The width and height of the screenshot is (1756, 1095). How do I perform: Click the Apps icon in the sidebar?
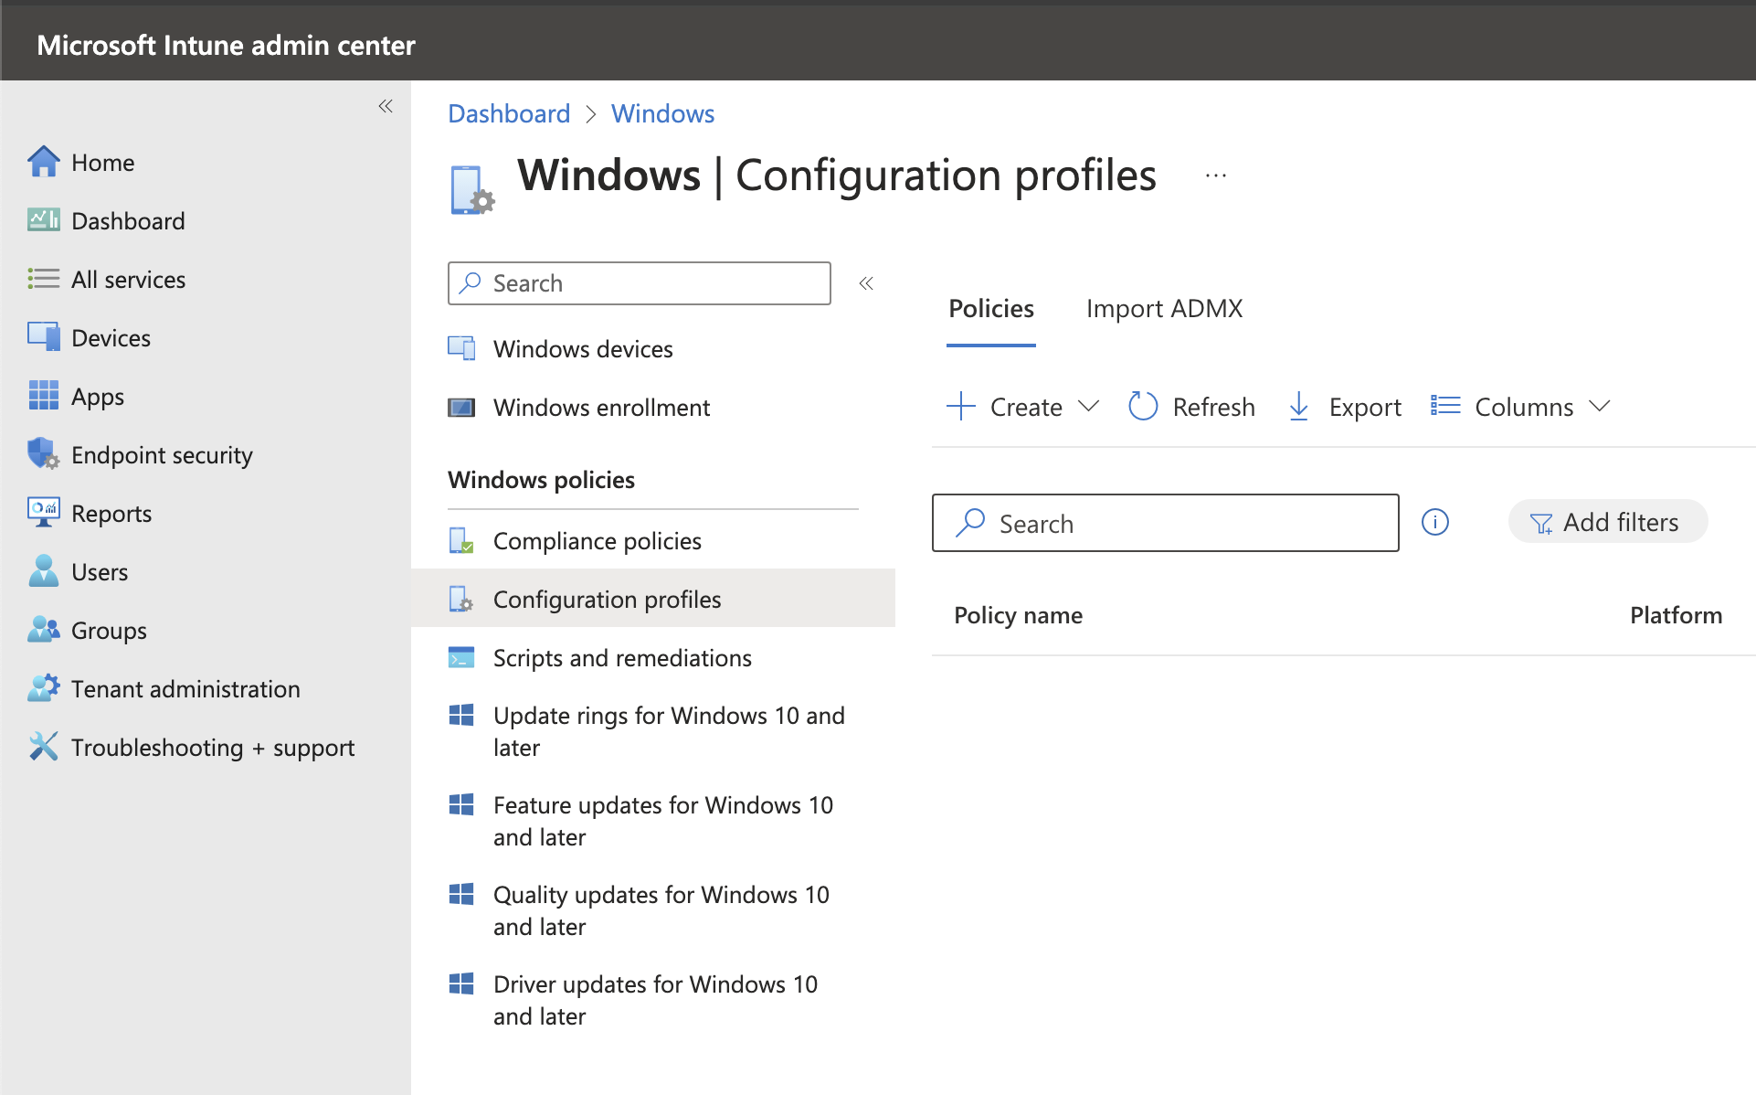tap(43, 396)
